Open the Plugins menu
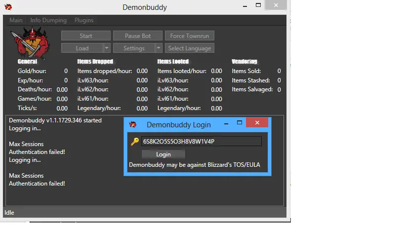This screenshot has height=227, width=403. [x=84, y=20]
